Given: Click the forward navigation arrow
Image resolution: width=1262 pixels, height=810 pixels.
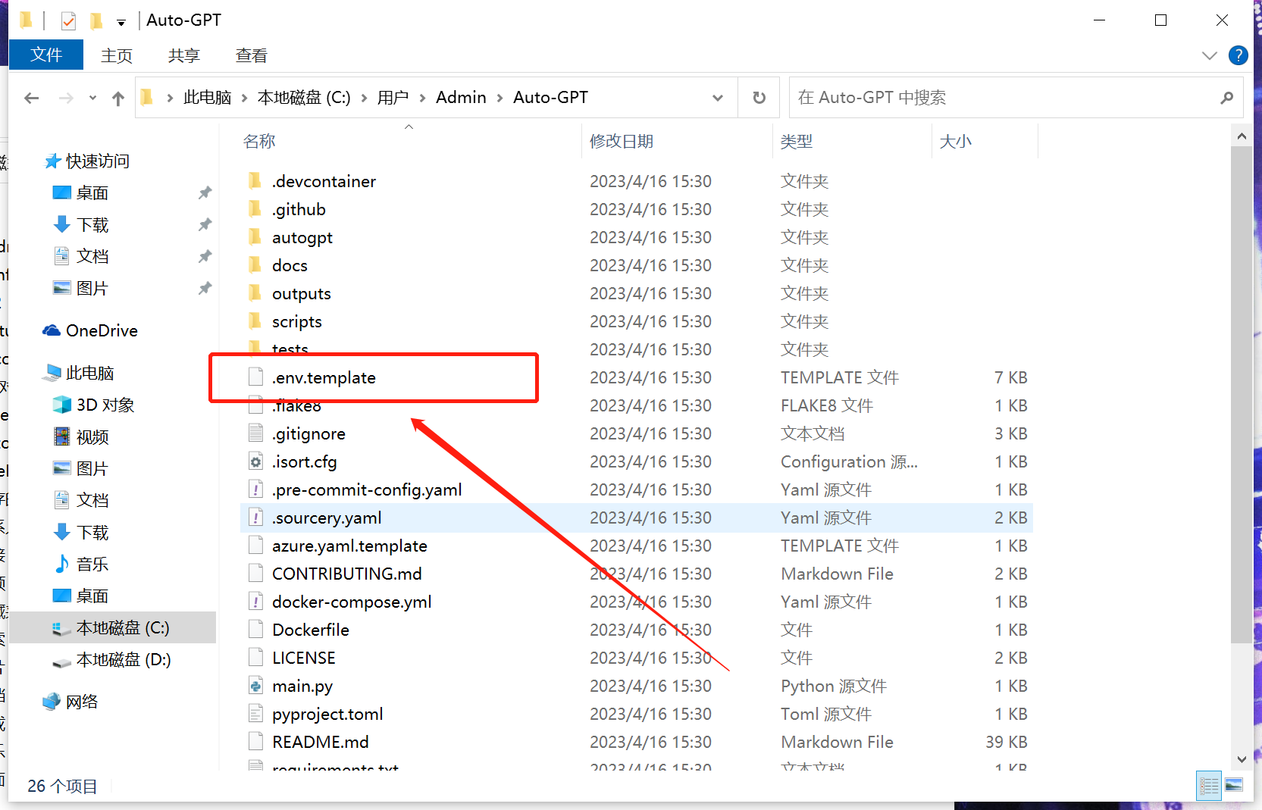Looking at the screenshot, I should [67, 98].
